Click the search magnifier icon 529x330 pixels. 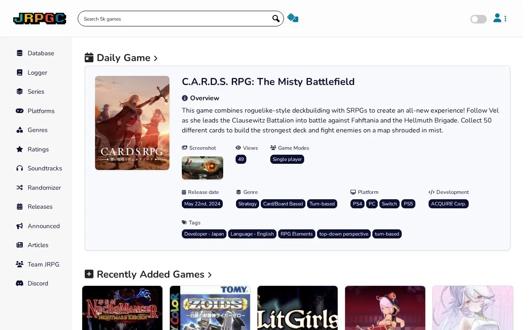pos(276,19)
